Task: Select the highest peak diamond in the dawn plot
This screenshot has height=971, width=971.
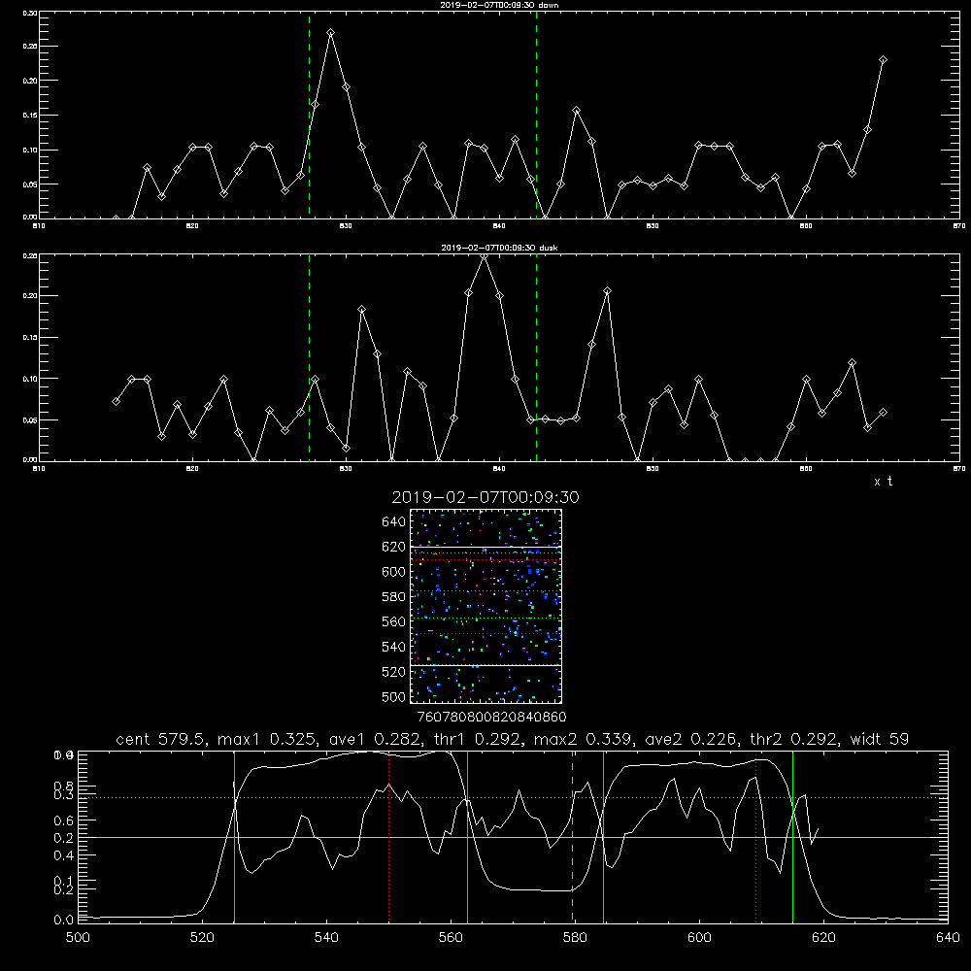Action: point(331,33)
